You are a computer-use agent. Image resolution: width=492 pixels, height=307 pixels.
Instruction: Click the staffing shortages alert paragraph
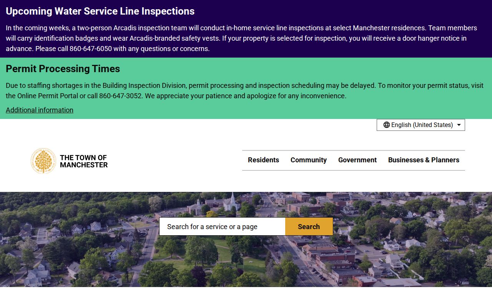(244, 91)
